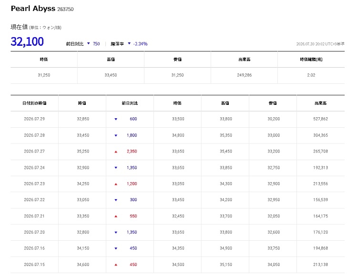Click the 前日対比 column header in table

130,103
